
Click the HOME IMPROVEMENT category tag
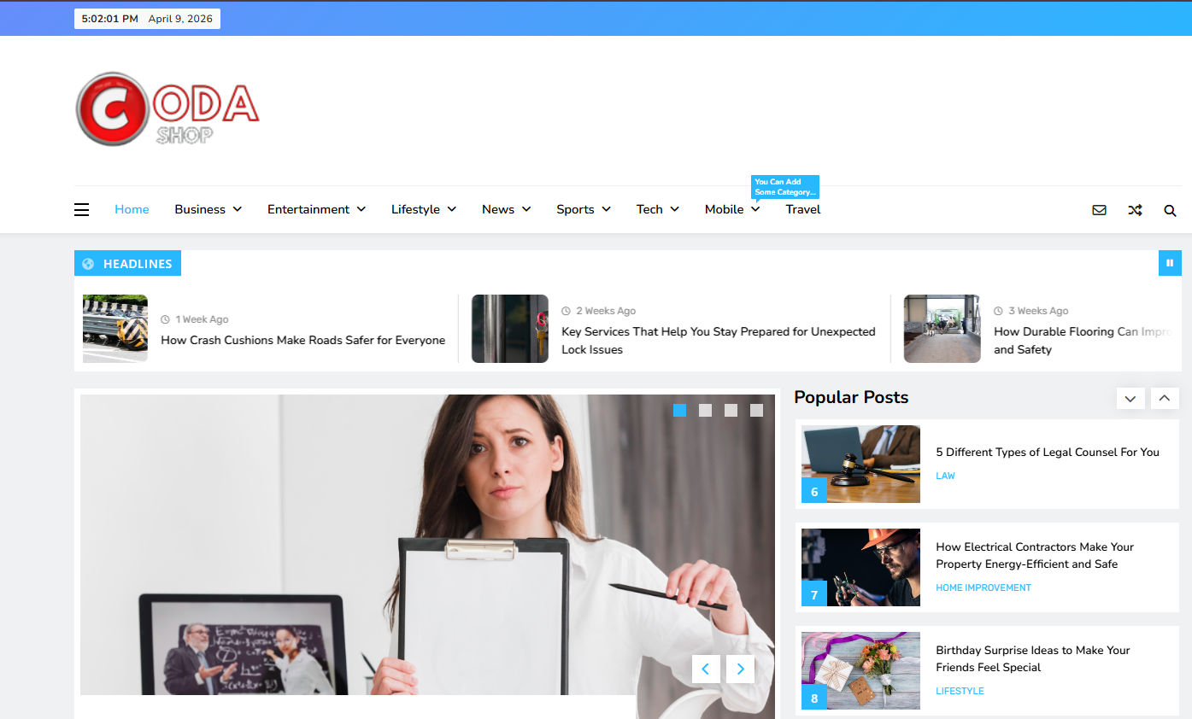click(984, 587)
